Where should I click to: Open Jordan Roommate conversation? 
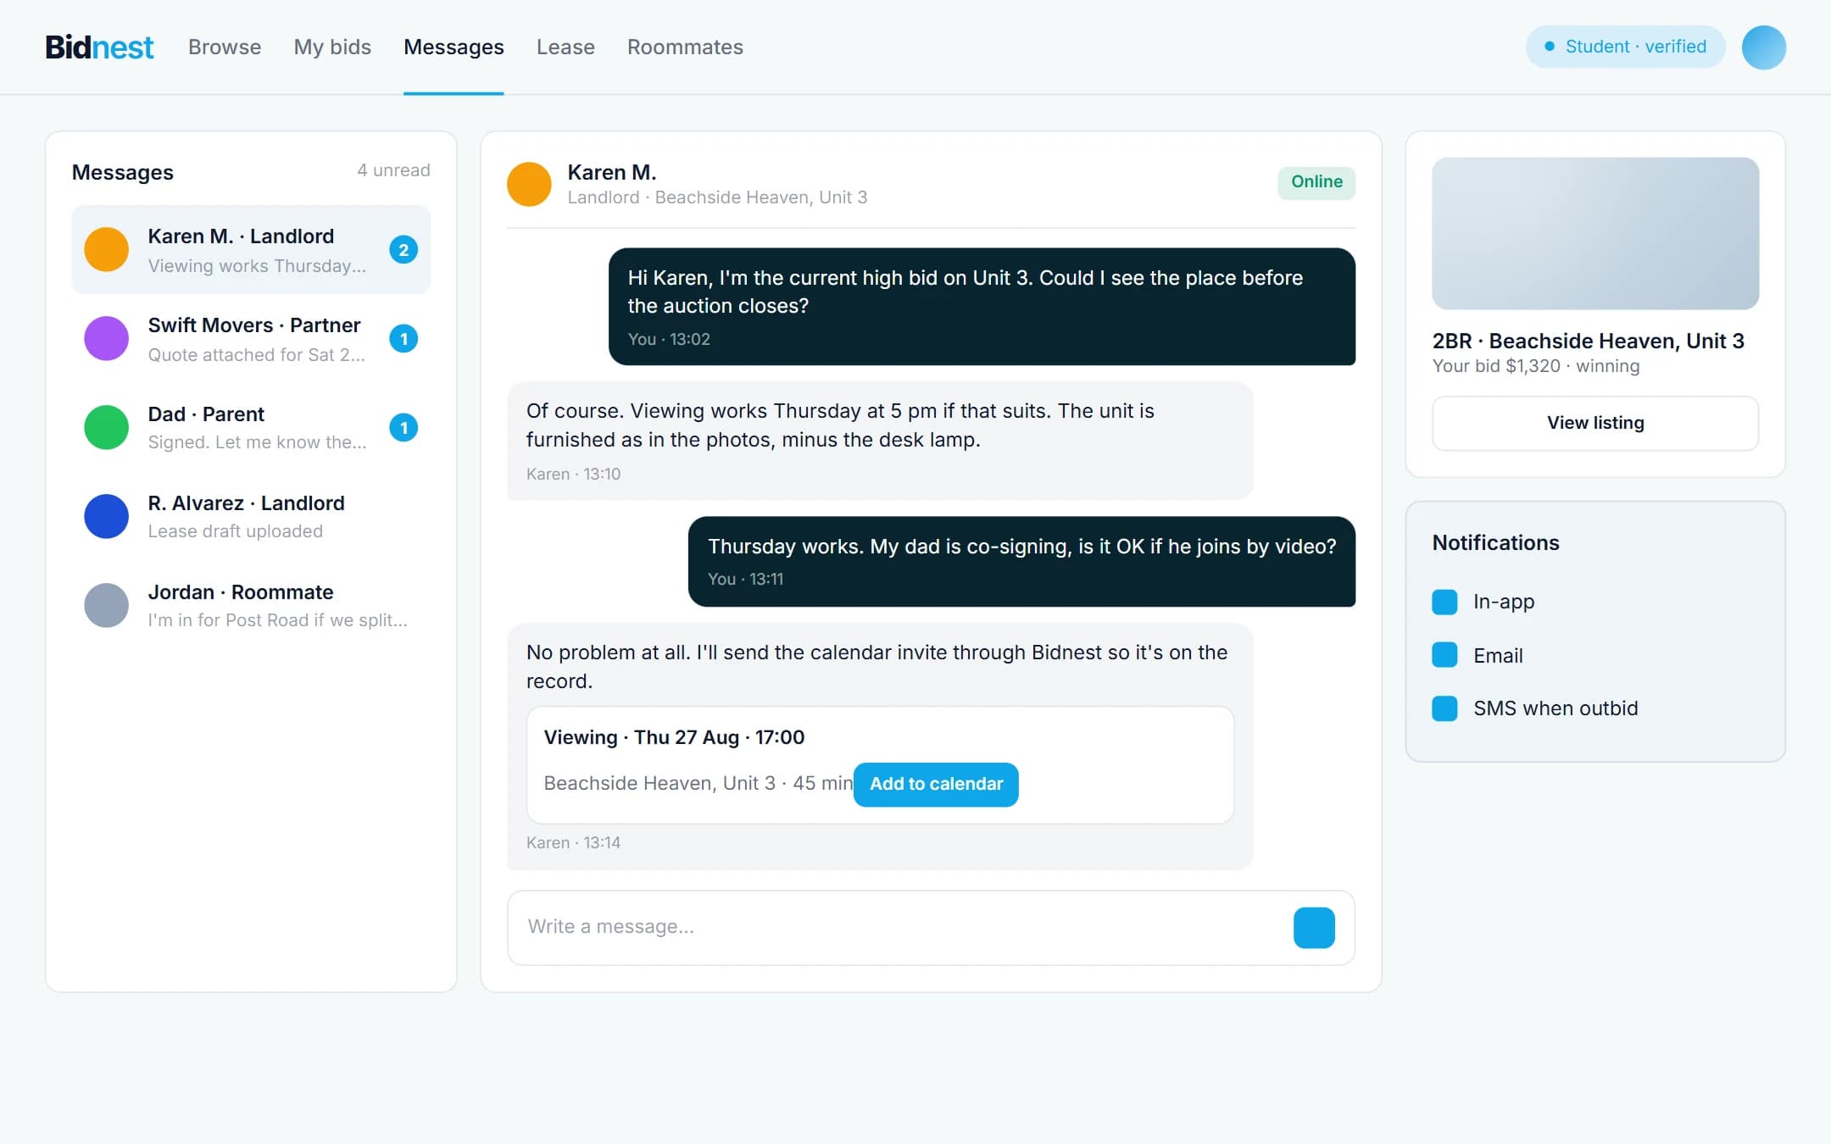tap(251, 605)
